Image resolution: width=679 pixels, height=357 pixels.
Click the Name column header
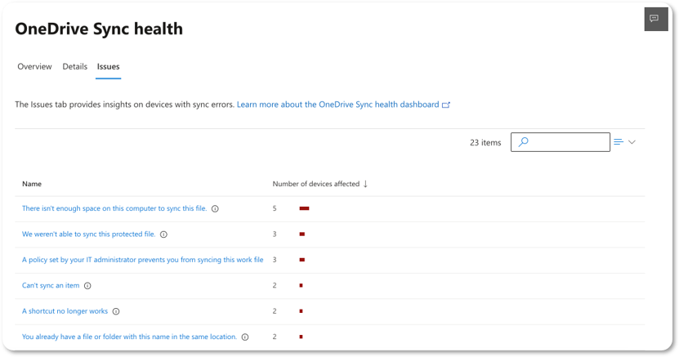pos(32,184)
